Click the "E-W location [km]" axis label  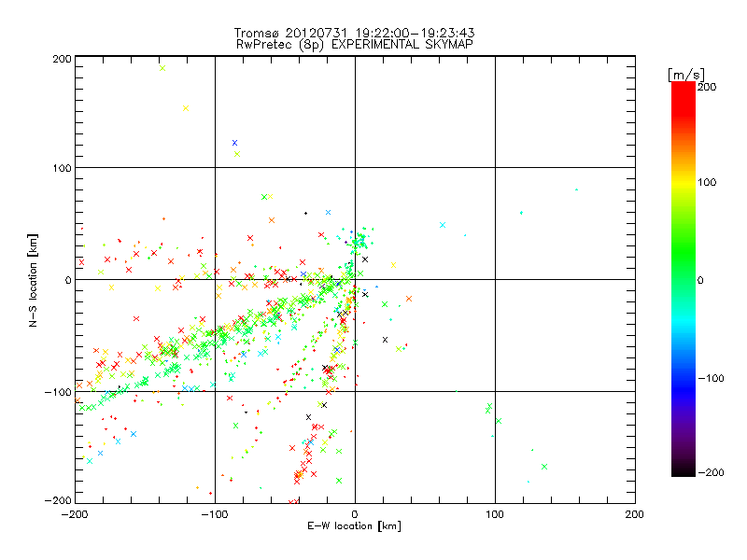[x=354, y=525]
